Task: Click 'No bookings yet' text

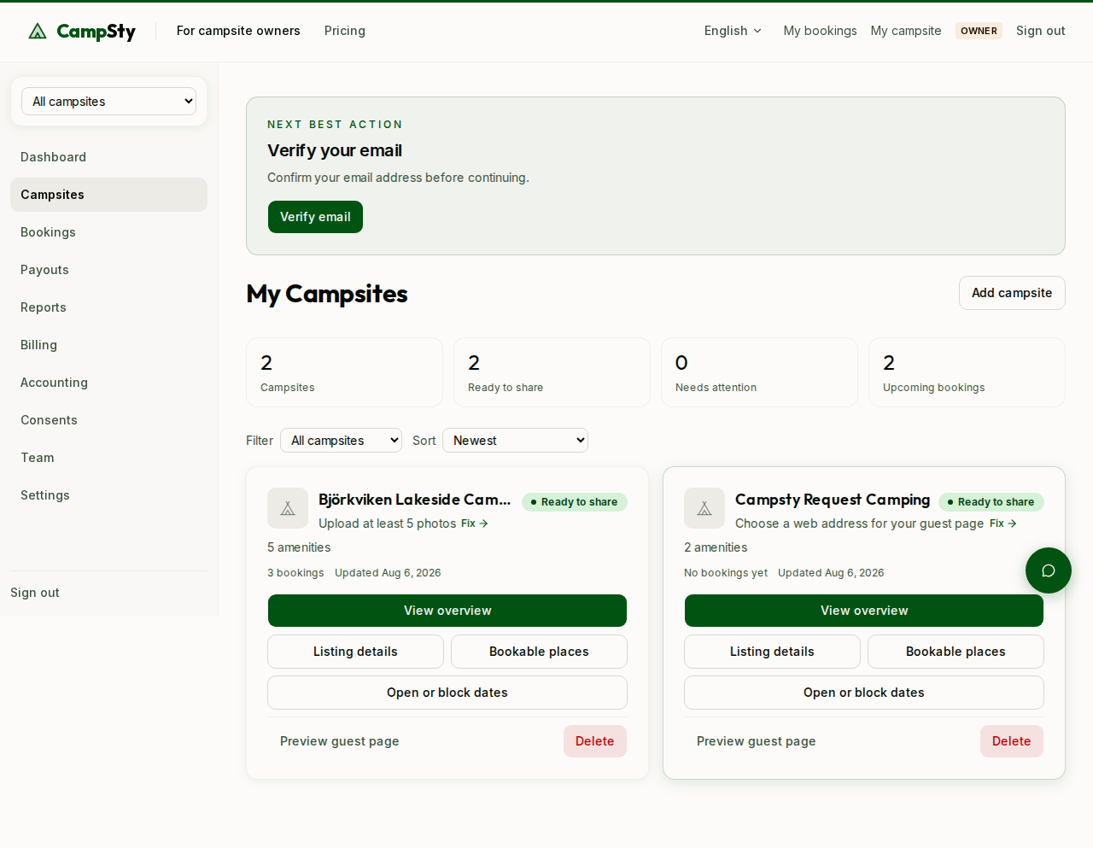Action: pos(726,573)
